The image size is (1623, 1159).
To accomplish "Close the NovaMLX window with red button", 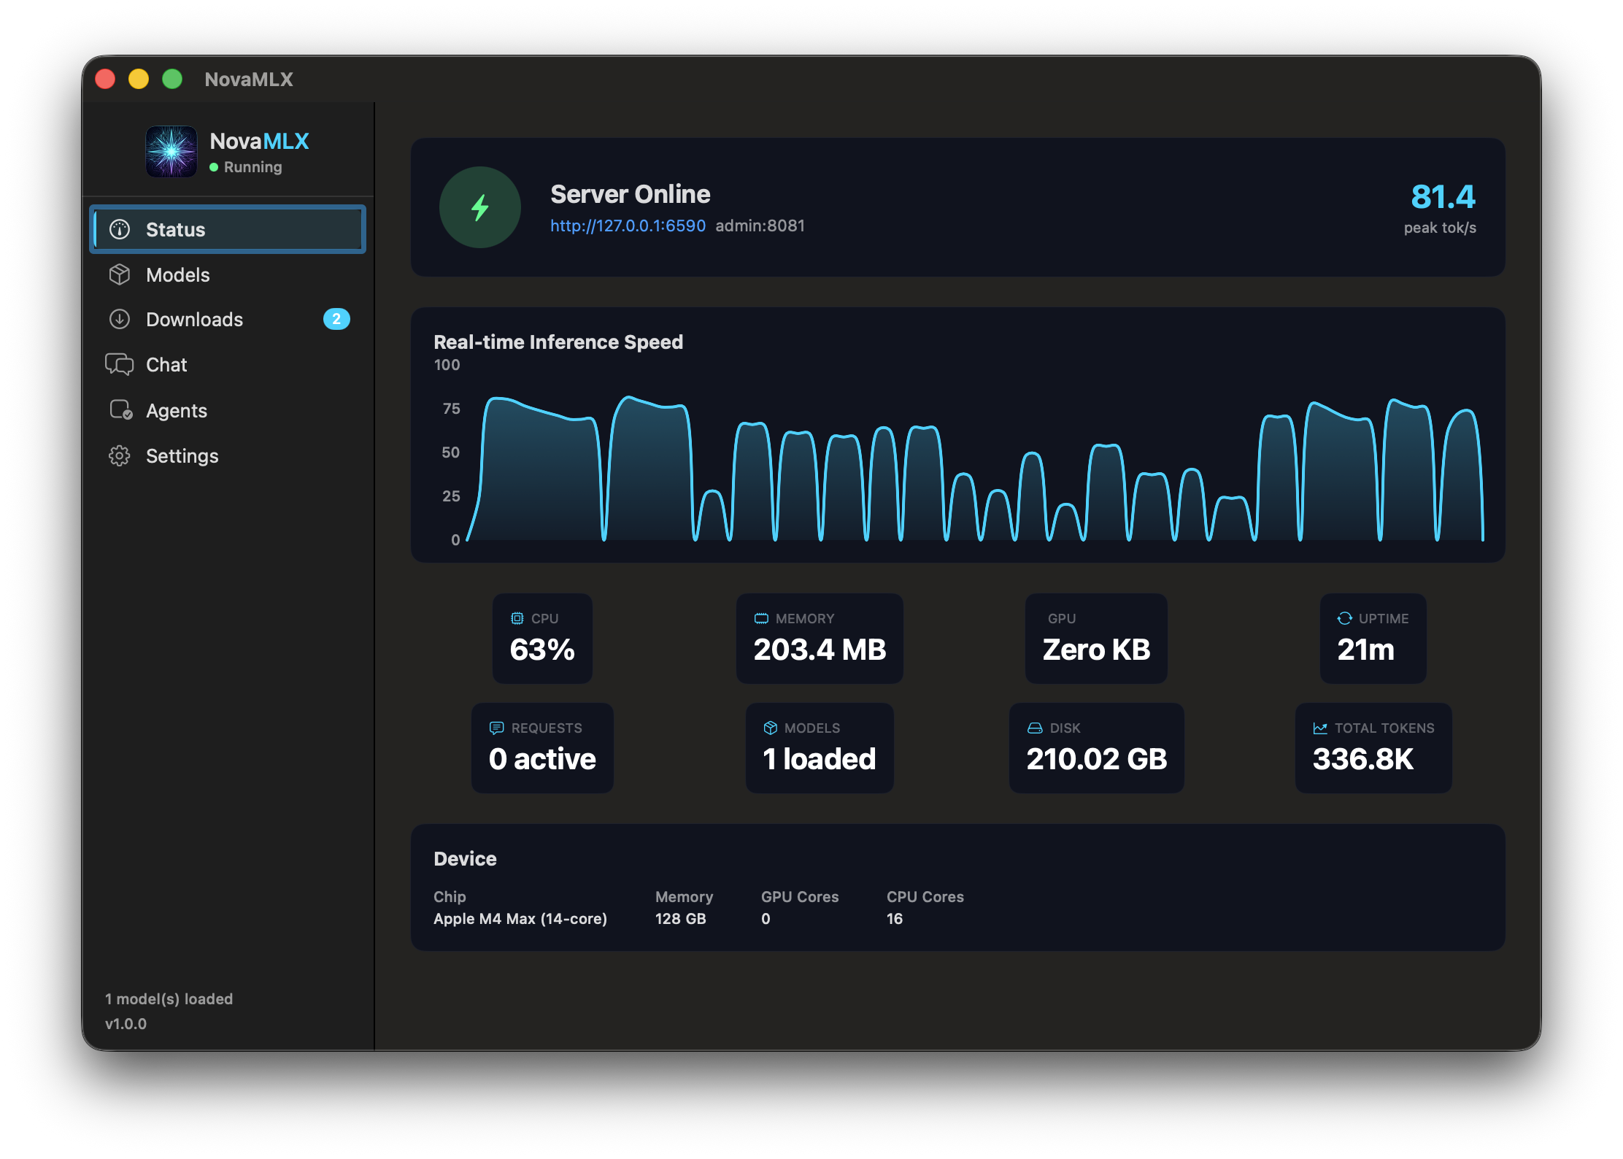I will click(105, 79).
